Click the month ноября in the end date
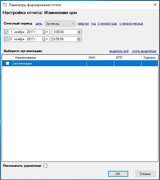Image resolution: width=160 pixels, height=180 pixels. 19,39
